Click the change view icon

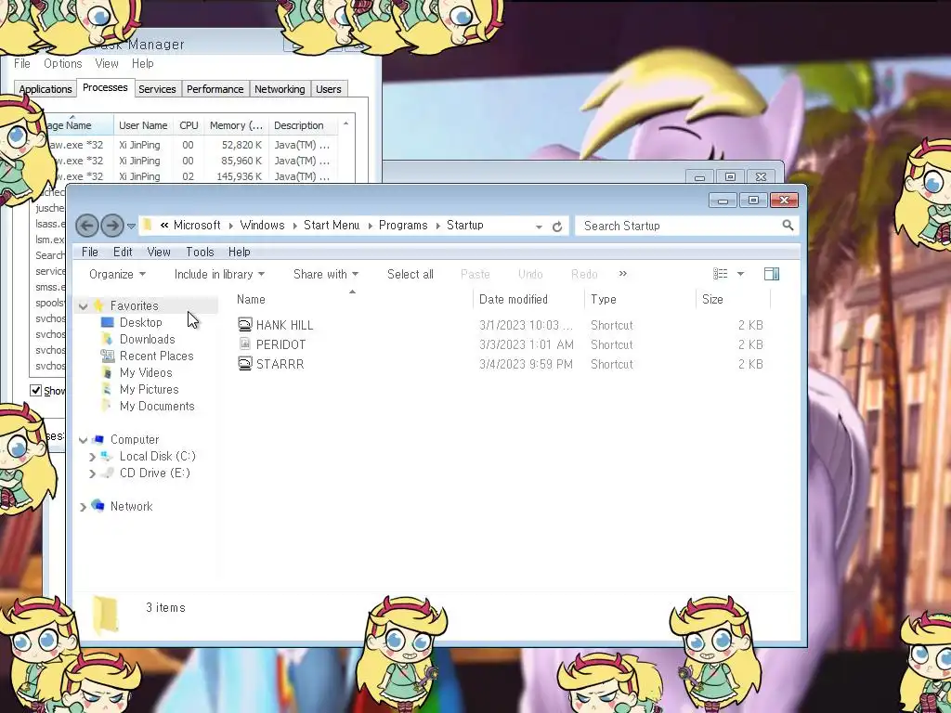click(720, 274)
